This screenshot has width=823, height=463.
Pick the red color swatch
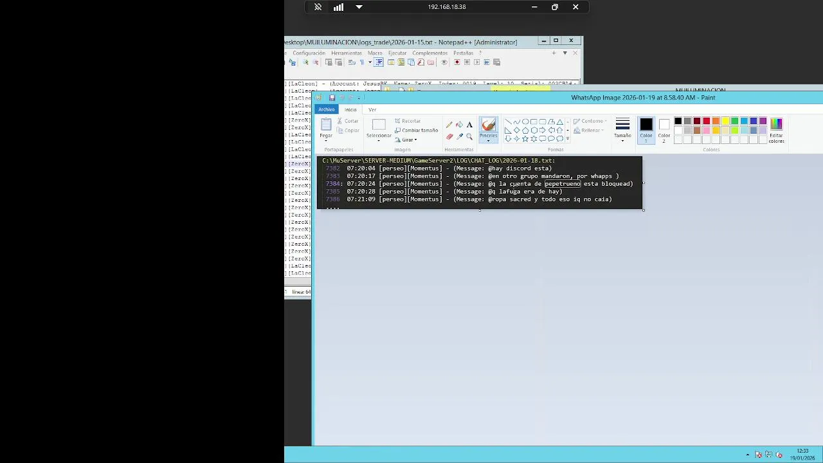pyautogui.click(x=707, y=121)
